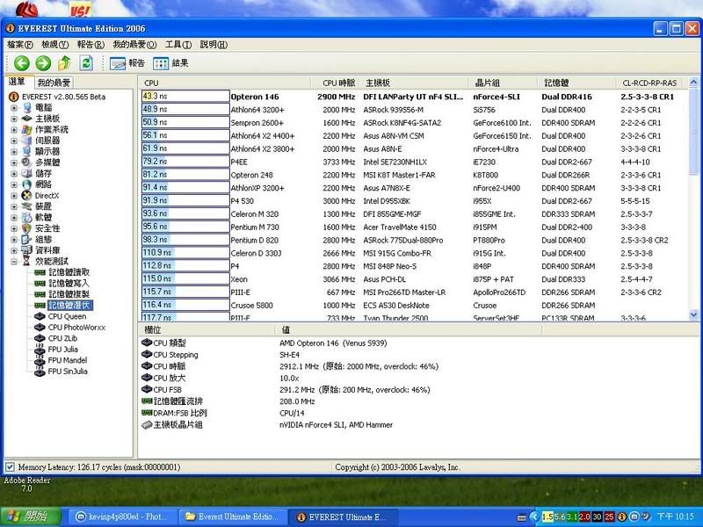703x527 pixels.
Task: Collapse the 效能測試 (Benchmark) tree node
Action: point(14,261)
